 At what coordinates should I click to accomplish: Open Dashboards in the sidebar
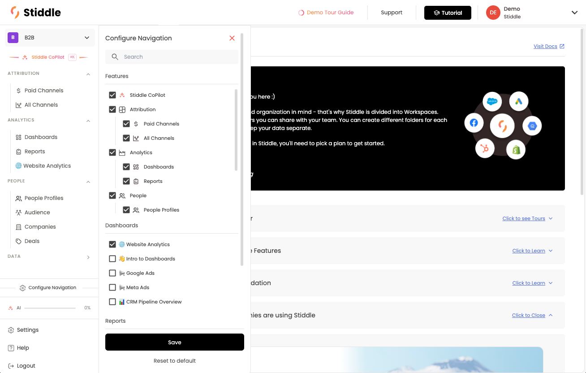click(x=41, y=137)
